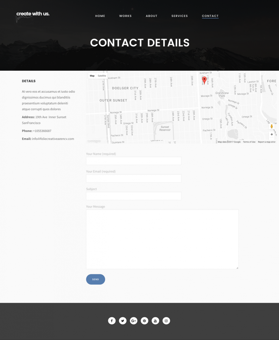Open the Google Plus social link
Screen dimensions: 279x340
click(134, 321)
